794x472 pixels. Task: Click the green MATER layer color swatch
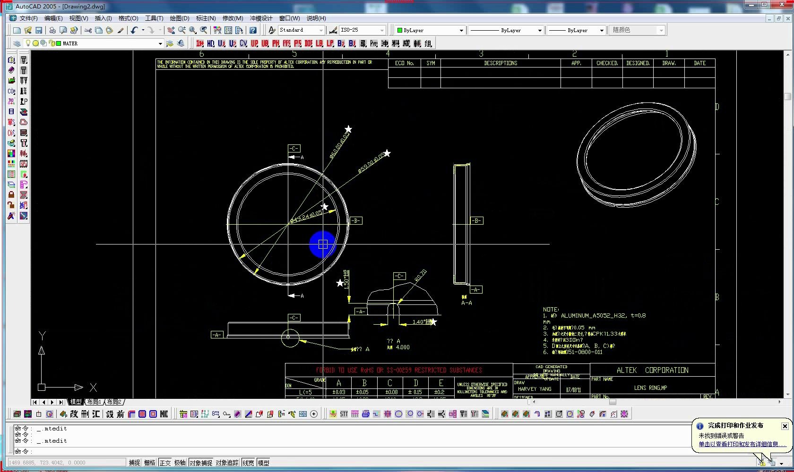click(59, 43)
